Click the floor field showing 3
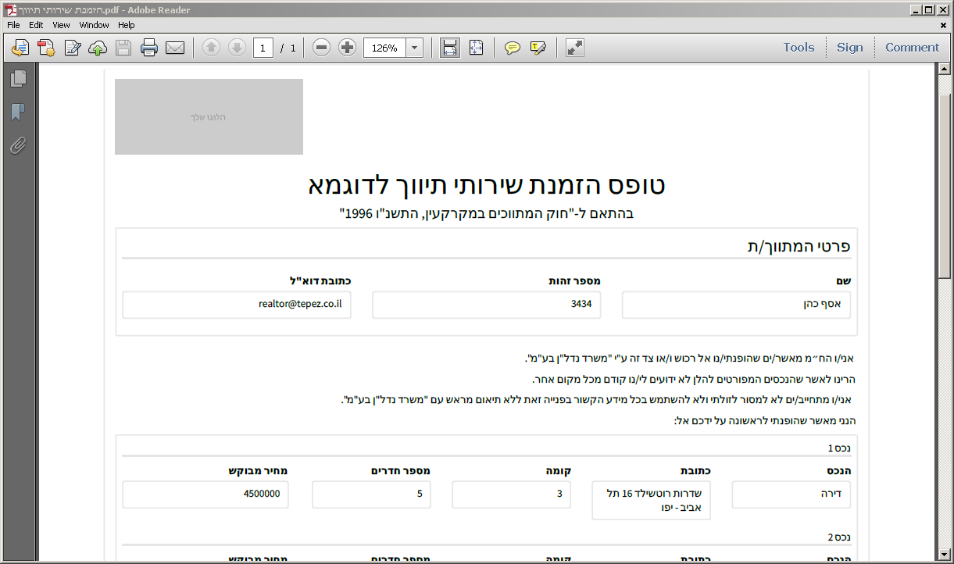 click(x=512, y=494)
